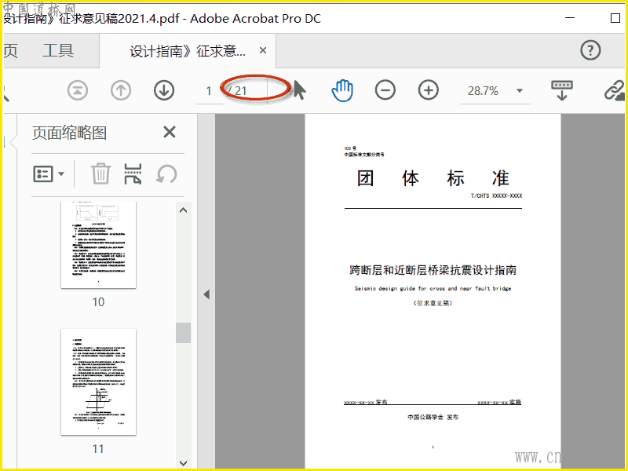Viewport: 628px width, 471px height.
Task: Select page 11 thumbnail
Action: pyautogui.click(x=98, y=382)
